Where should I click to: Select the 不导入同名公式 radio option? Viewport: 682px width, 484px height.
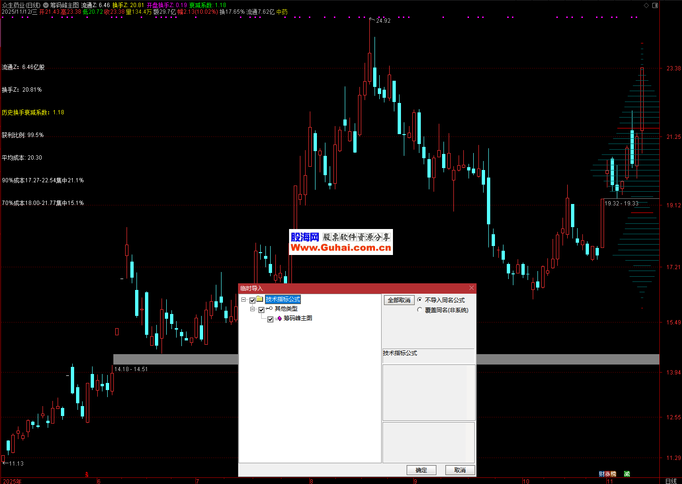[420, 300]
